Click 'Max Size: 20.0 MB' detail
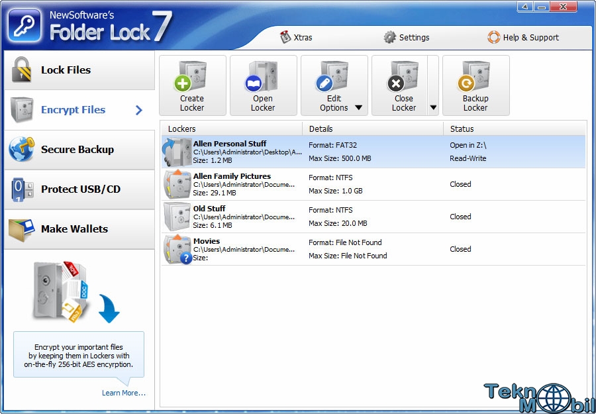 [x=338, y=223]
